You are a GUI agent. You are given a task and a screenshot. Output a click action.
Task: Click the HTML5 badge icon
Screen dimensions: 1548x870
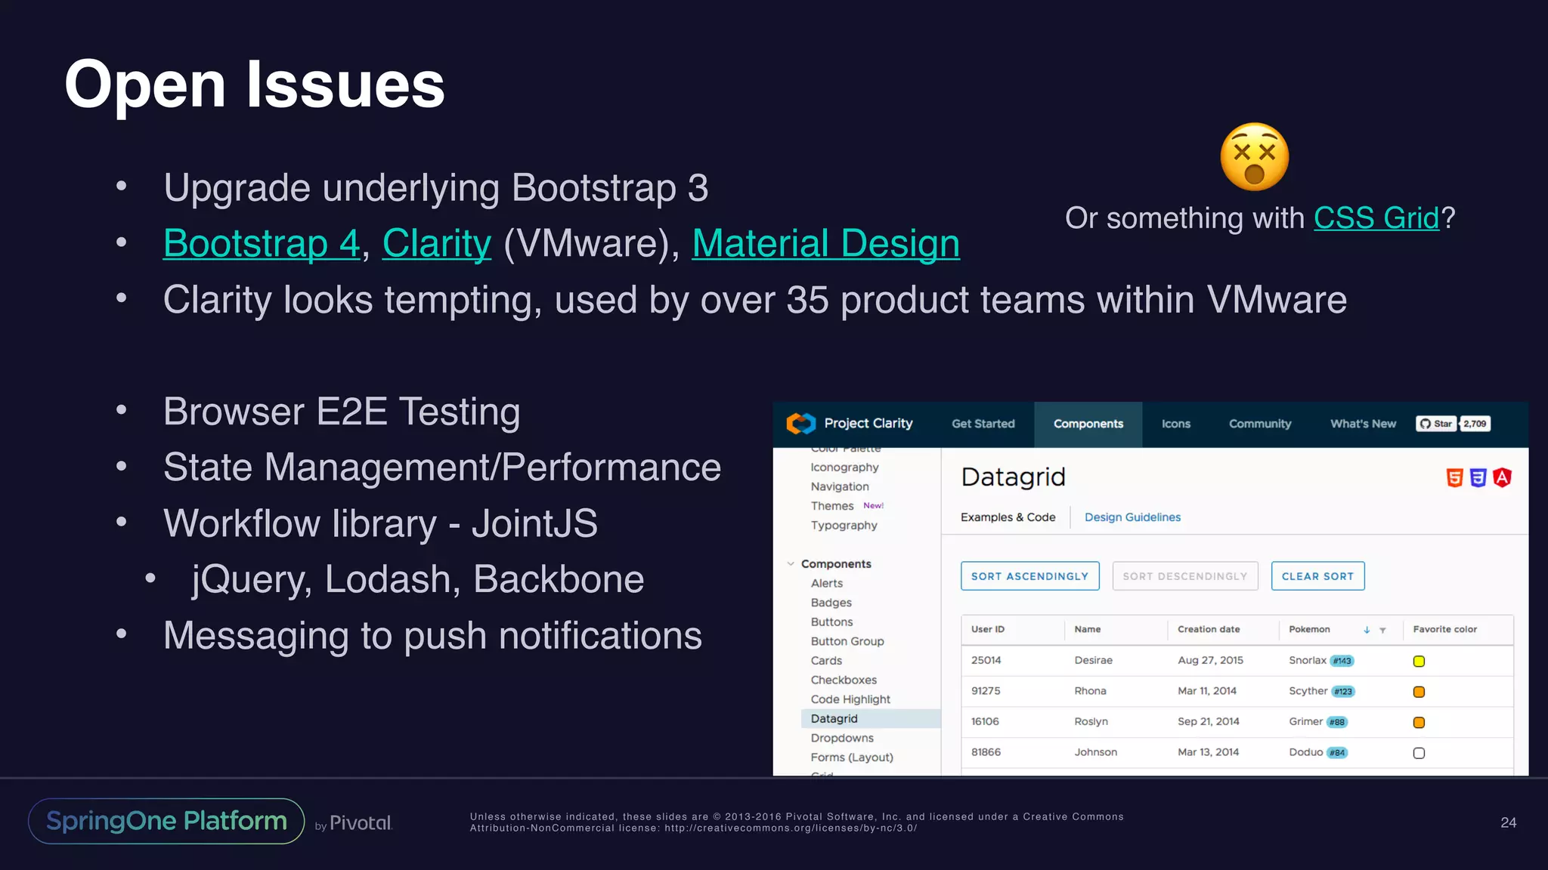[1454, 477]
